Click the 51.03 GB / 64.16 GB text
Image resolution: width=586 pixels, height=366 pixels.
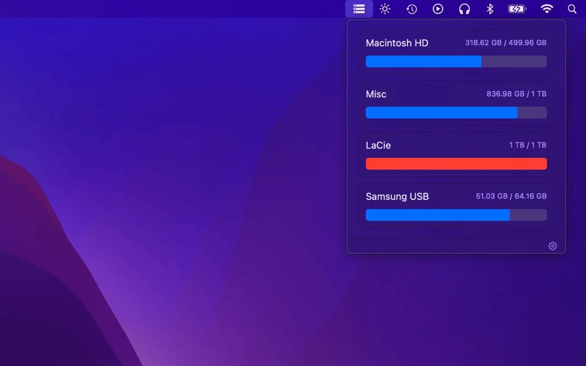(x=511, y=197)
